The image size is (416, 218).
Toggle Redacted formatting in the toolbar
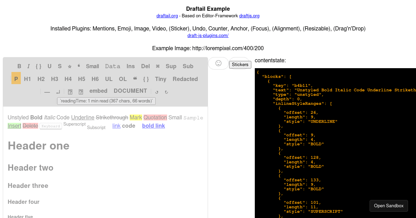(185, 79)
